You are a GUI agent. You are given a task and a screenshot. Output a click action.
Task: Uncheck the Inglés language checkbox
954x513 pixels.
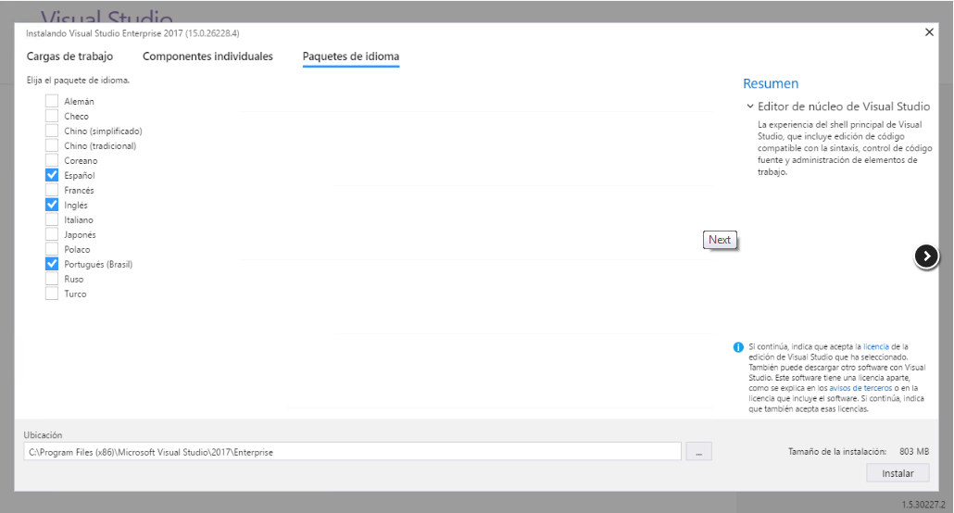pos(52,205)
